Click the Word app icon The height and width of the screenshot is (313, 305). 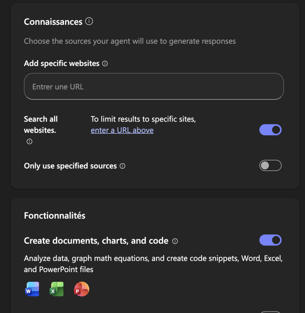(32, 289)
